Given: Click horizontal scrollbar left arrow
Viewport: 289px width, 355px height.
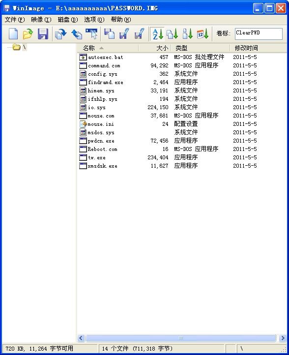Looking at the screenshot, I should [x=81, y=338].
